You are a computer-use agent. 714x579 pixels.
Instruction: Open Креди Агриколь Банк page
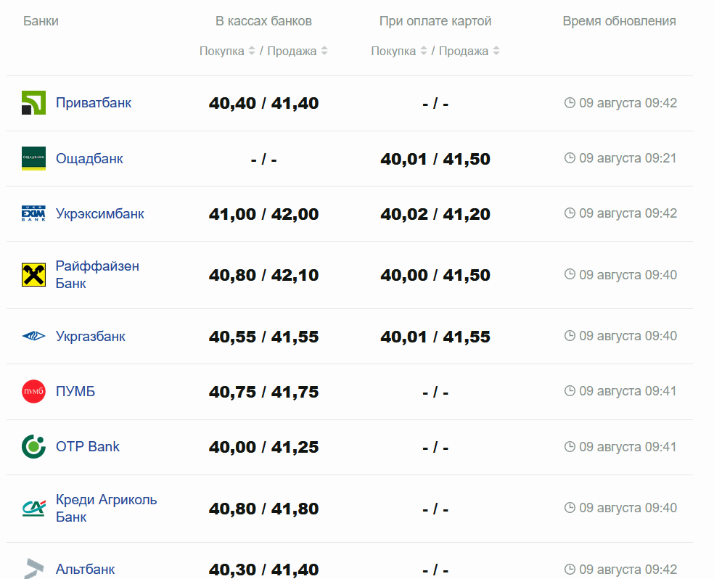(x=106, y=508)
